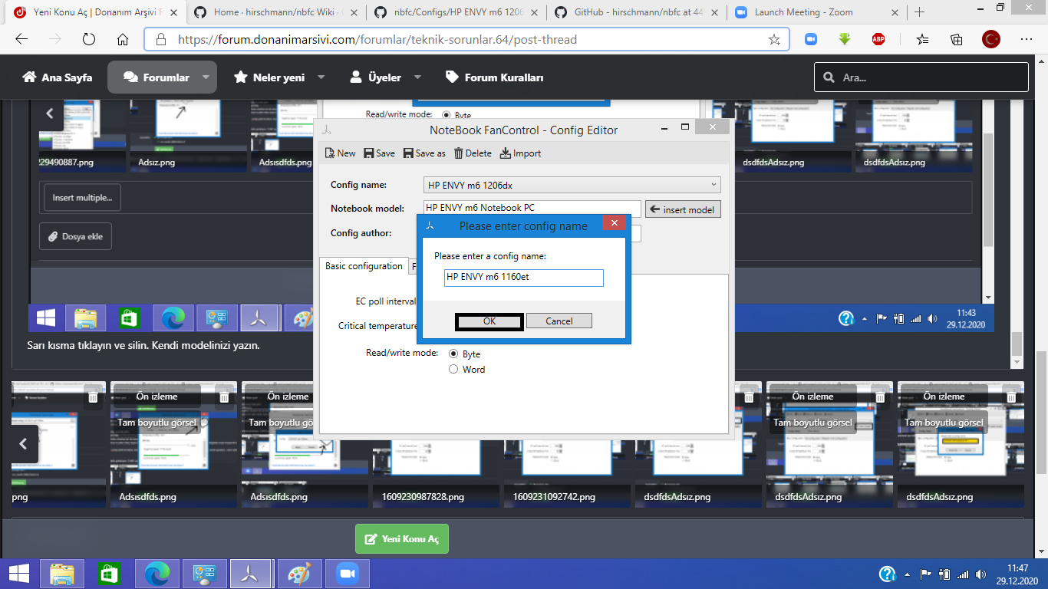Image resolution: width=1048 pixels, height=589 pixels.
Task: Open the browser profile avatar with flag
Action: coord(991,40)
